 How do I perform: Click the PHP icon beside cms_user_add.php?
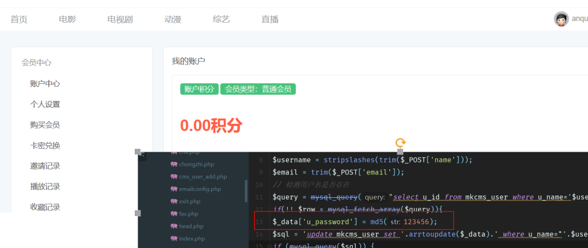click(174, 176)
